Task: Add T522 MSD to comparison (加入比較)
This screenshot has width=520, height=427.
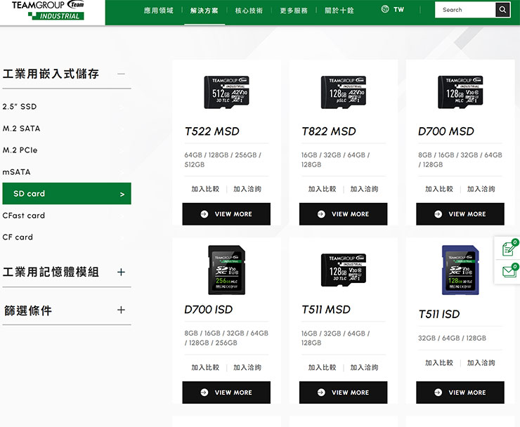Action: click(x=205, y=189)
